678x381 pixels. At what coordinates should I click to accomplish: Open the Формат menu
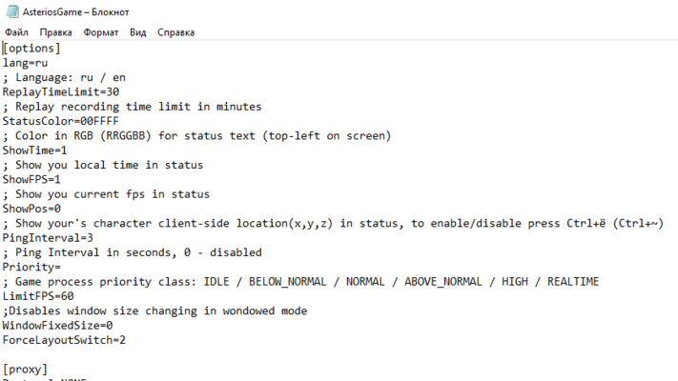tap(101, 31)
